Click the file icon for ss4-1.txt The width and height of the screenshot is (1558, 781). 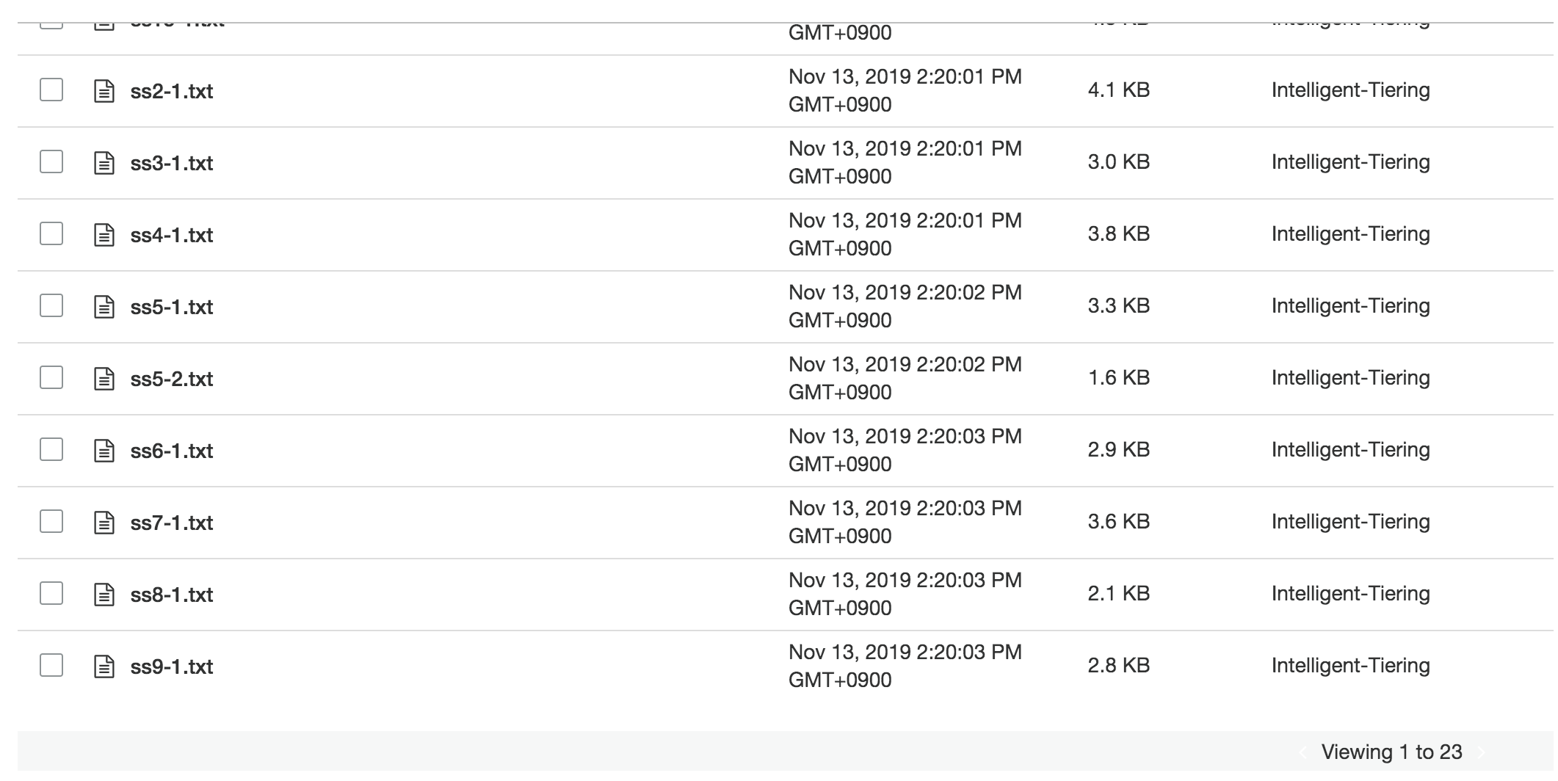[x=104, y=235]
